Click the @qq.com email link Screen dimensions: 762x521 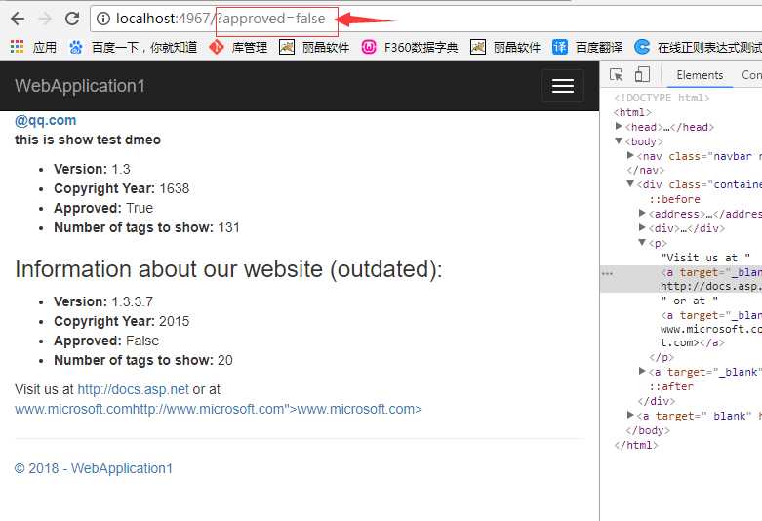45,120
